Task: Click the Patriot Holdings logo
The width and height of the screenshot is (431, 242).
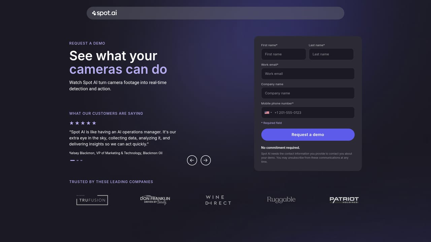Action: tap(344, 200)
